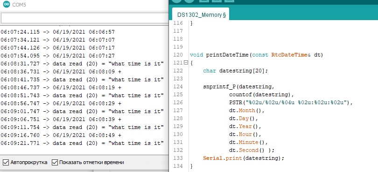
Task: Click serial line stamped 06:08:36.731
Action: click(61, 72)
